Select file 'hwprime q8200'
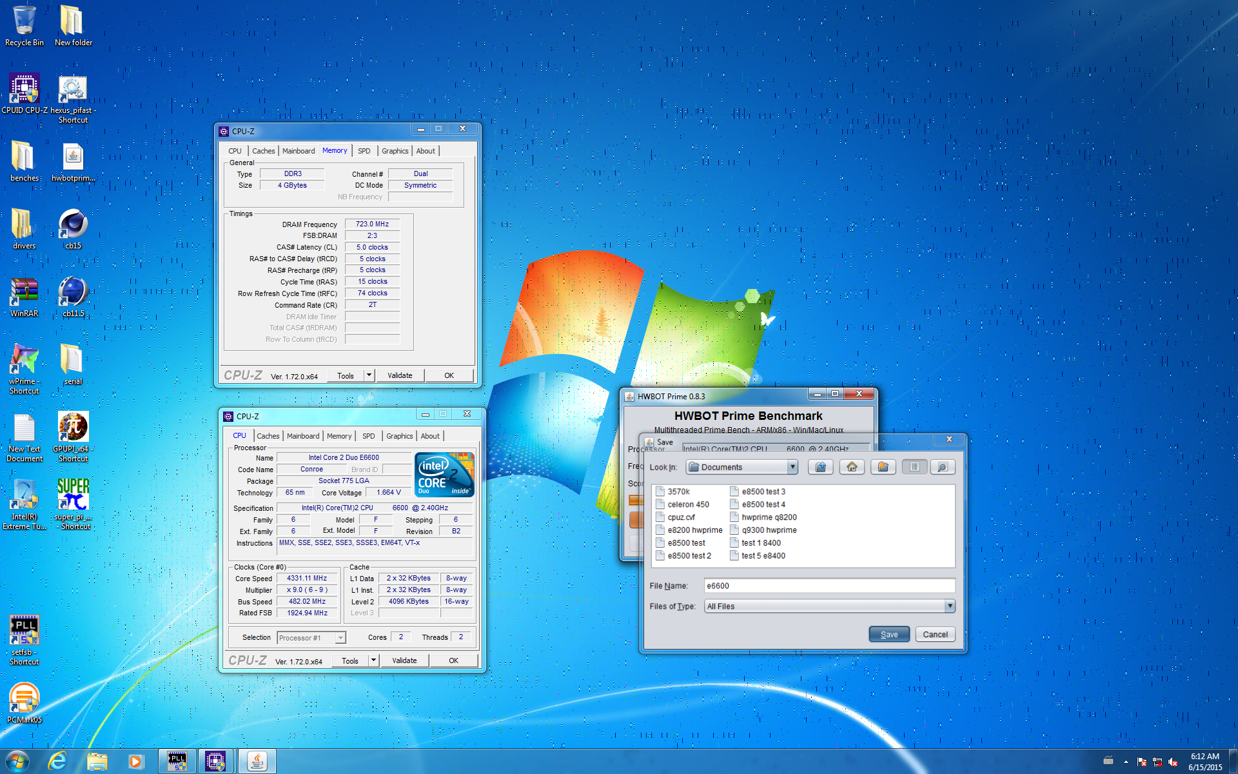The height and width of the screenshot is (774, 1238). (x=763, y=517)
